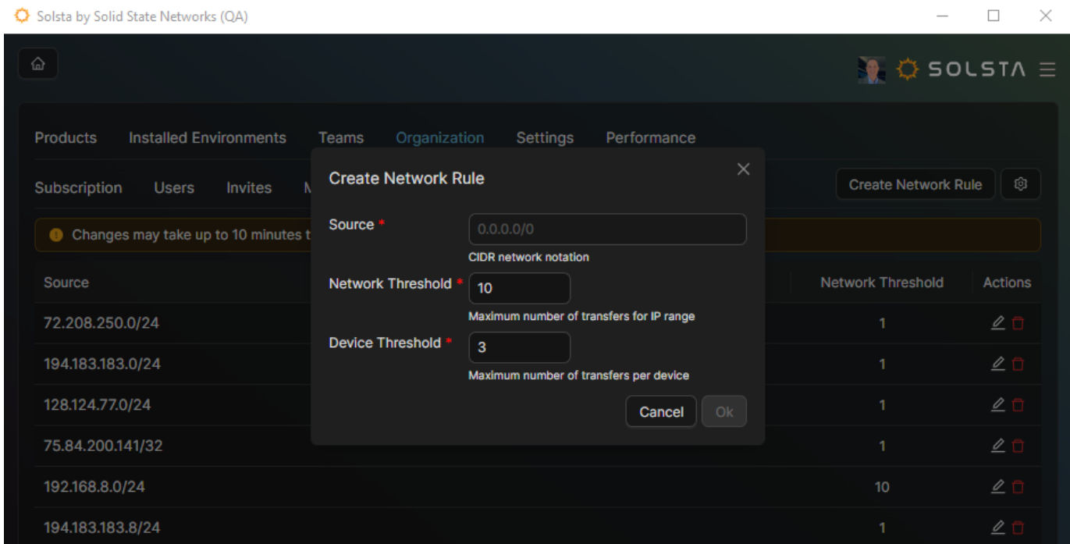
Task: Select the 75.84.200.141/32 source cell
Action: tap(103, 446)
